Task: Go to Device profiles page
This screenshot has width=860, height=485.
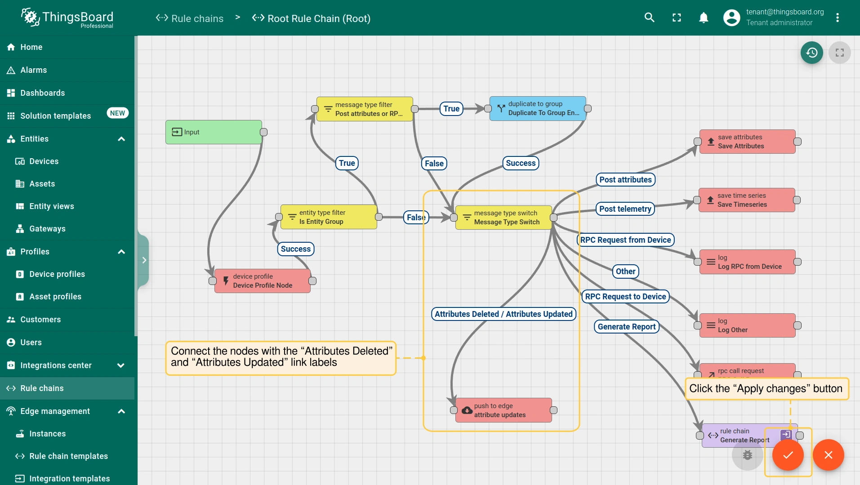Action: coord(57,274)
